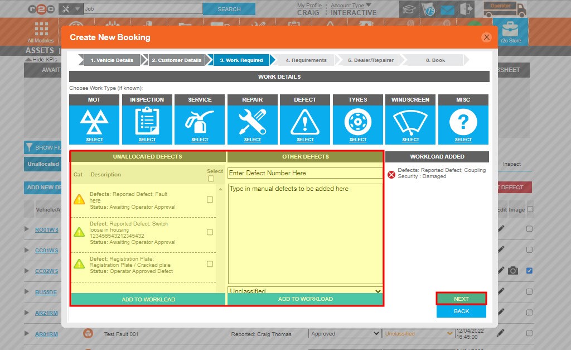Select the Windscreen work type icon
The height and width of the screenshot is (350, 571).
coord(410,121)
